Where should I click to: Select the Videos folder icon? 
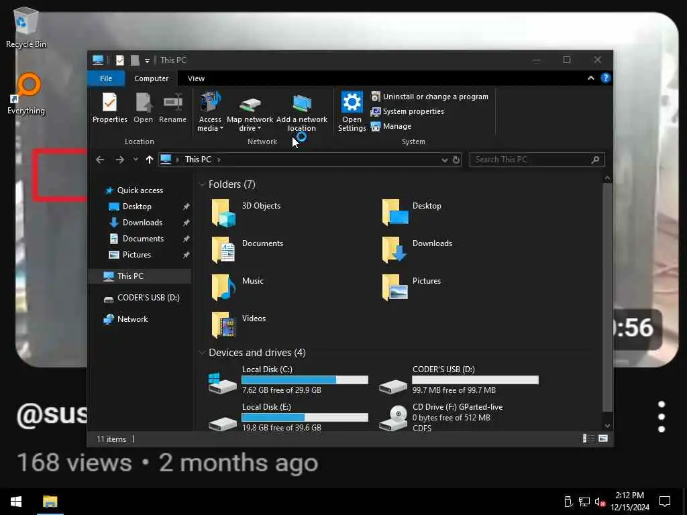point(223,326)
